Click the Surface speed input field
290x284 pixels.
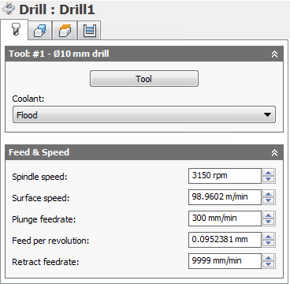coord(225,197)
